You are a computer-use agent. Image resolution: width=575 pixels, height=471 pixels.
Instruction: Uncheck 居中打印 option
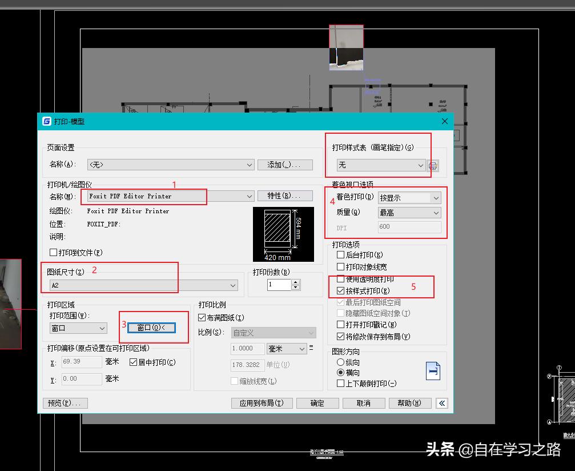(132, 362)
